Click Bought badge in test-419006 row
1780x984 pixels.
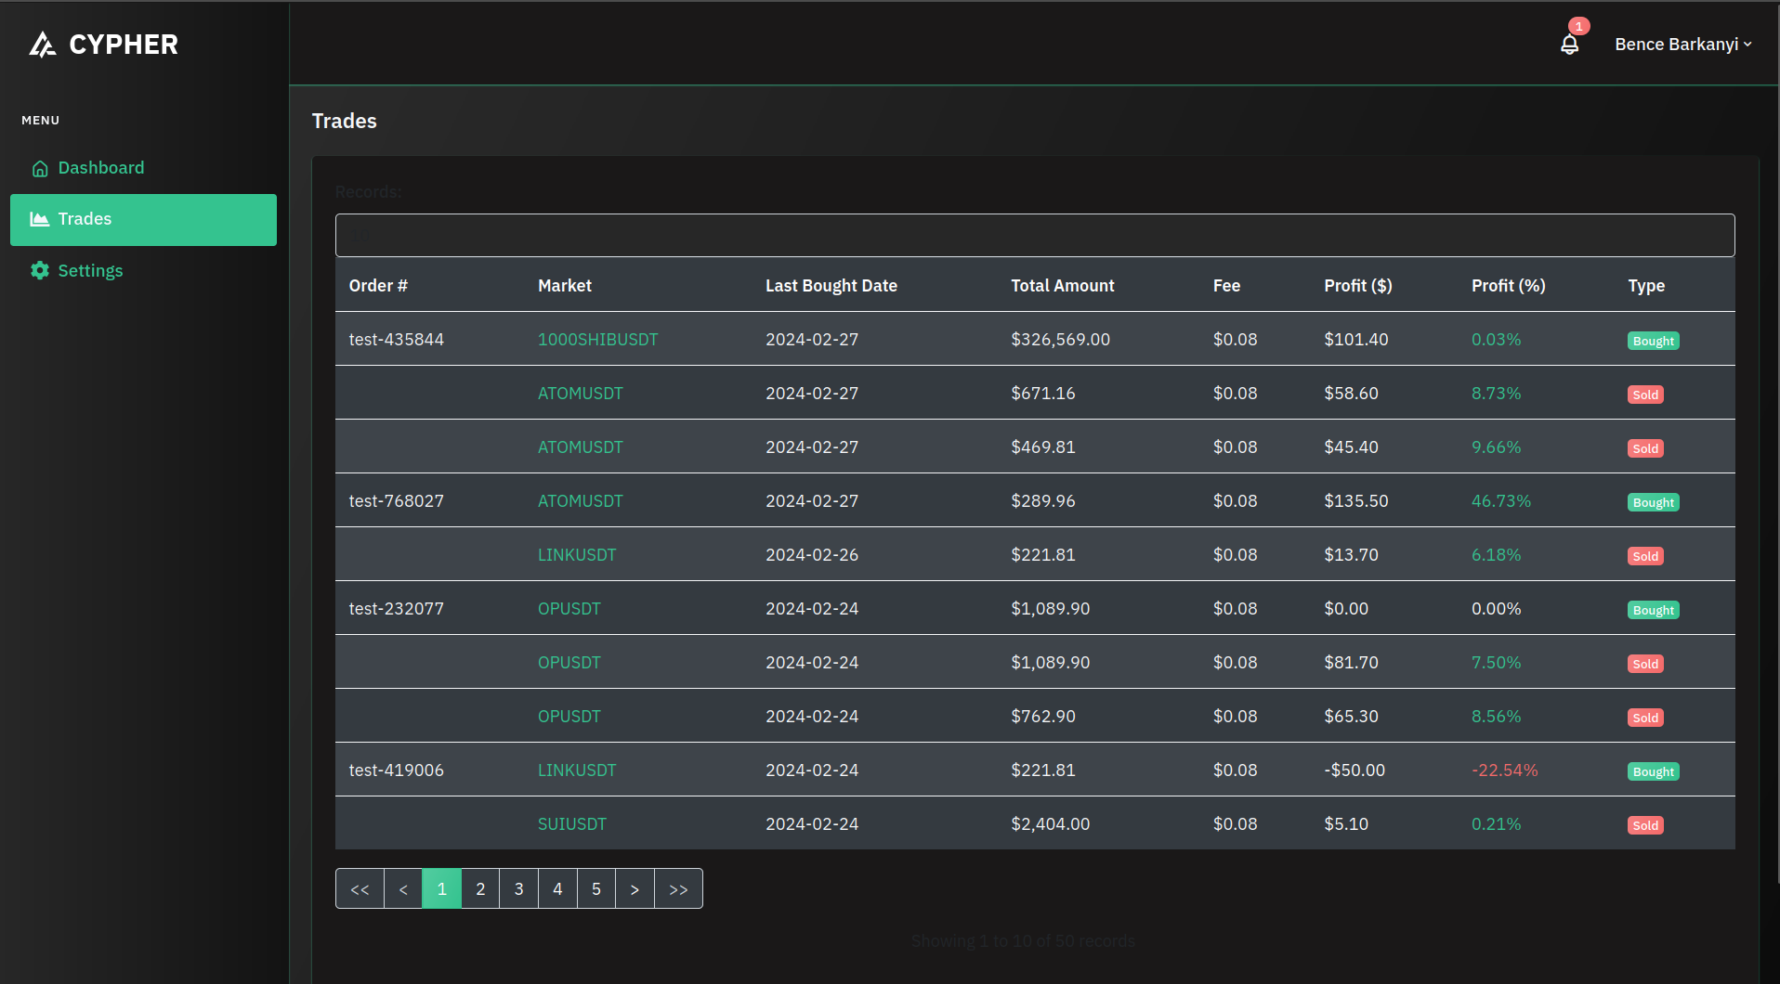click(1653, 771)
